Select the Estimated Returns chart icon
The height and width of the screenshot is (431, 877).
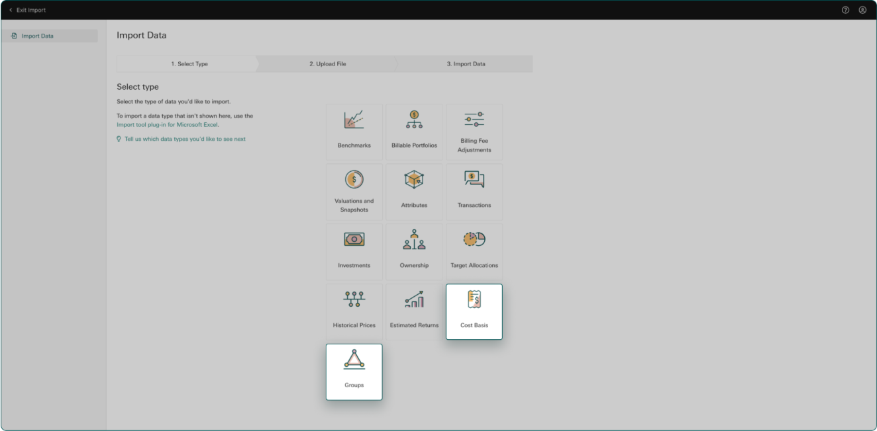[x=414, y=299]
